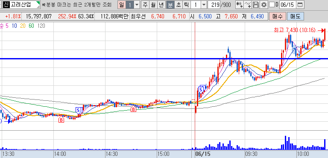Switch to 틱 tick chart tab
This screenshot has width=328, height=158.
pyautogui.click(x=186, y=5)
